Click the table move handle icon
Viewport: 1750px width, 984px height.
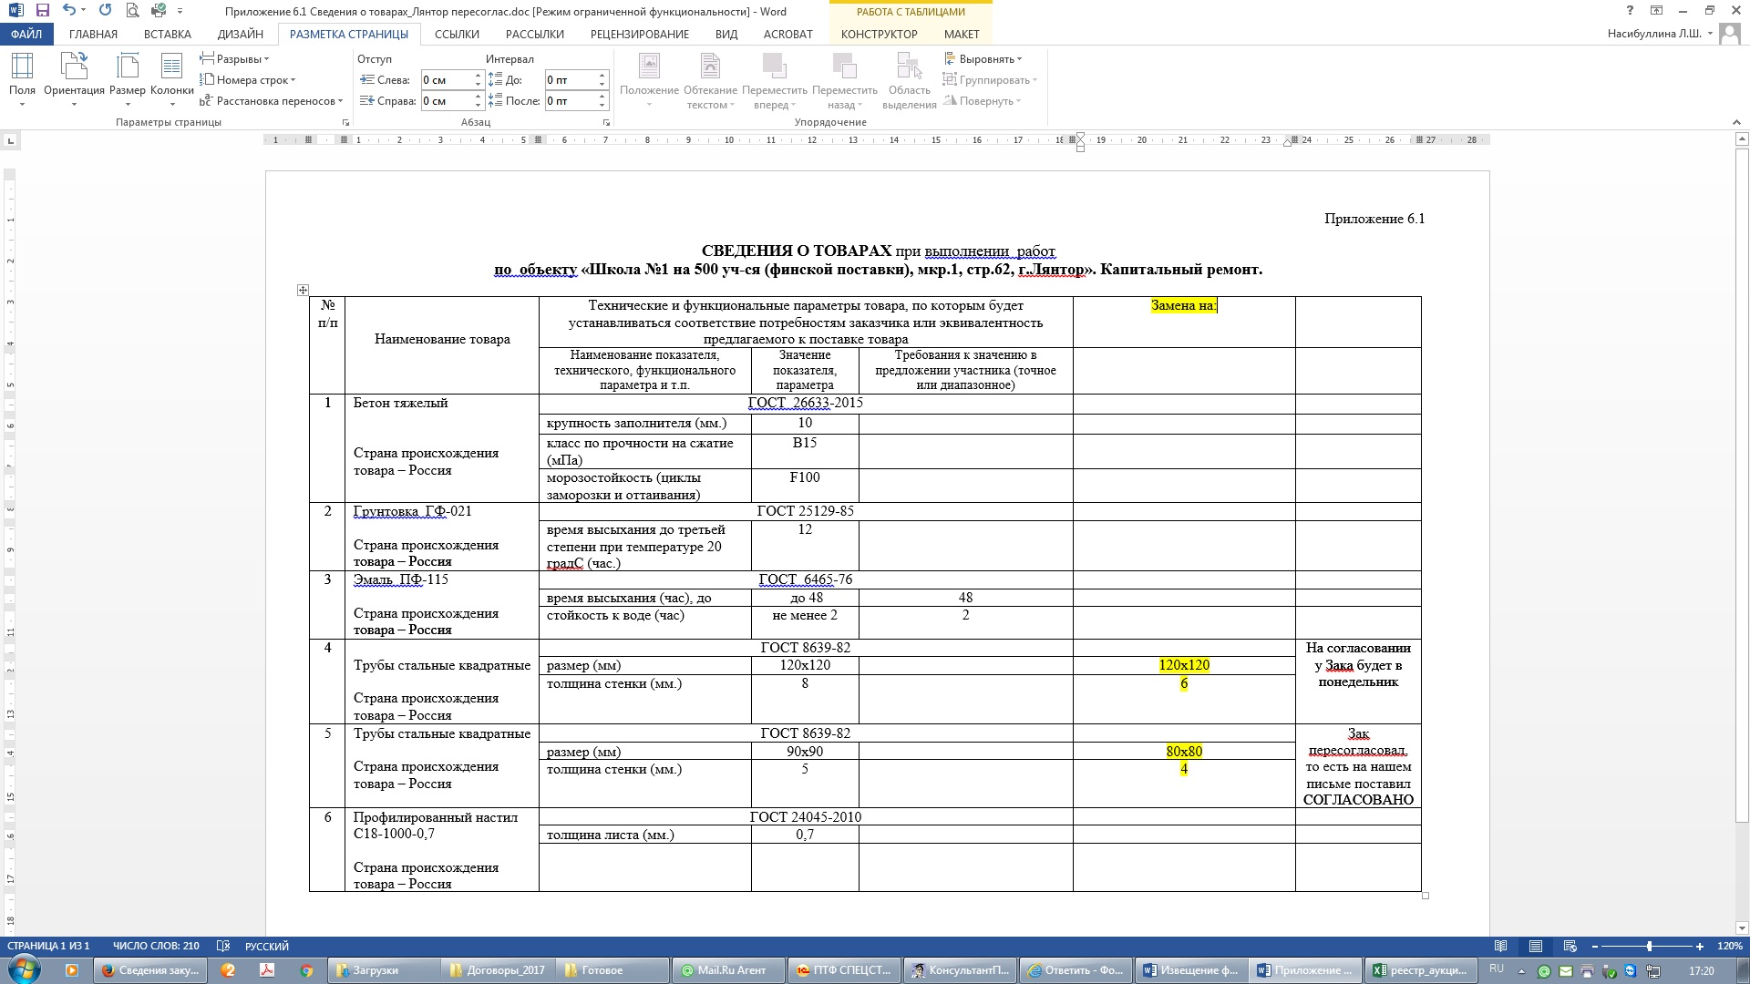tap(303, 290)
